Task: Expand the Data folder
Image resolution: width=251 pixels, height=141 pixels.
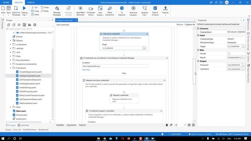Action: tap(11, 56)
